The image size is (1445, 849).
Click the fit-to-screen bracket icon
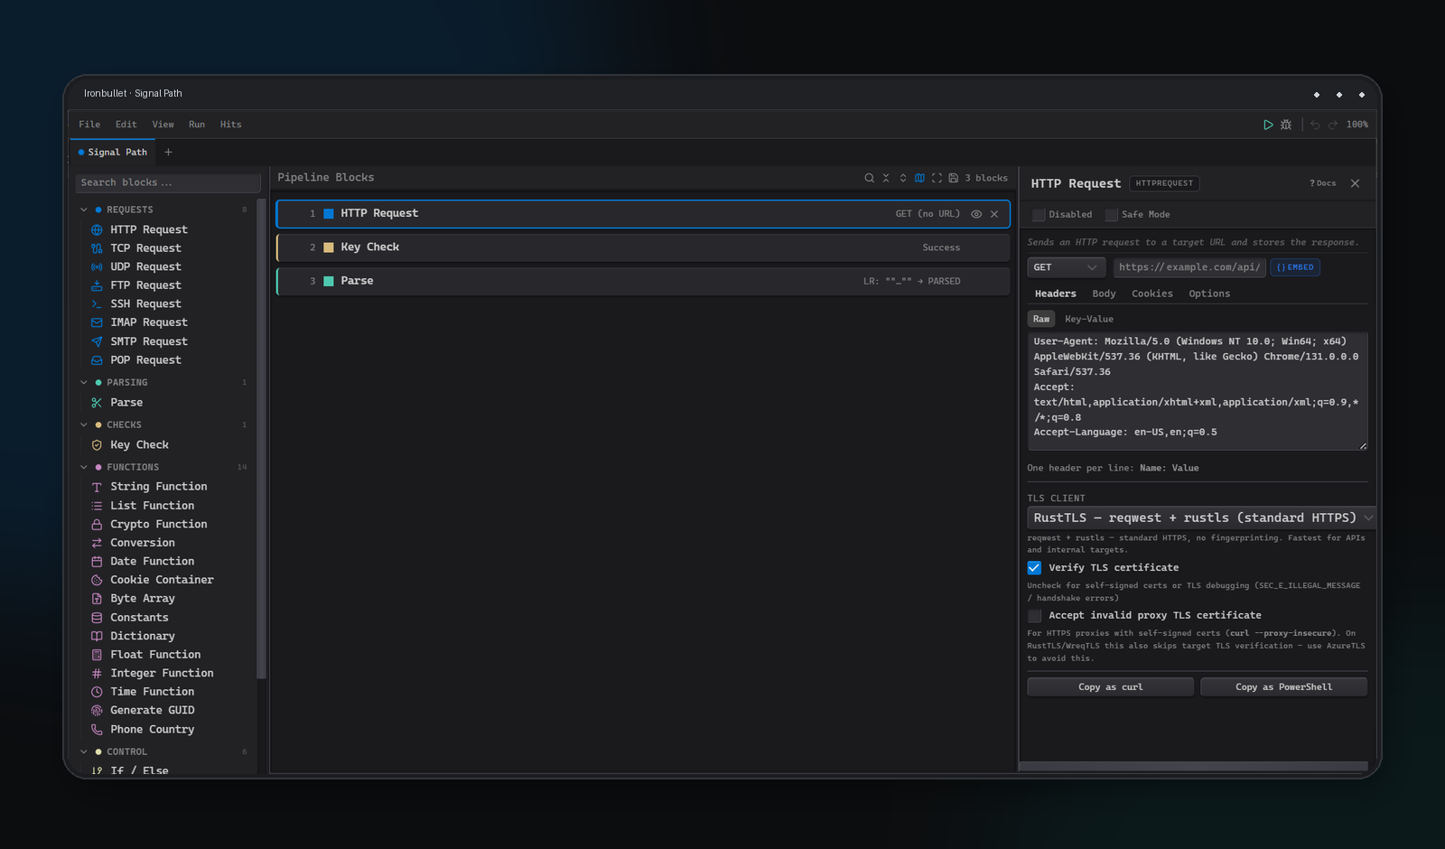click(937, 178)
